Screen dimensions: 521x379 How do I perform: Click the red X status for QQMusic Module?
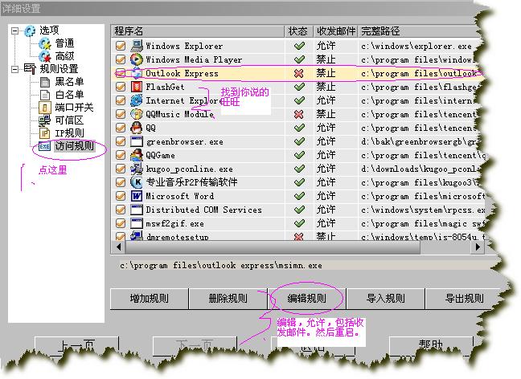299,114
